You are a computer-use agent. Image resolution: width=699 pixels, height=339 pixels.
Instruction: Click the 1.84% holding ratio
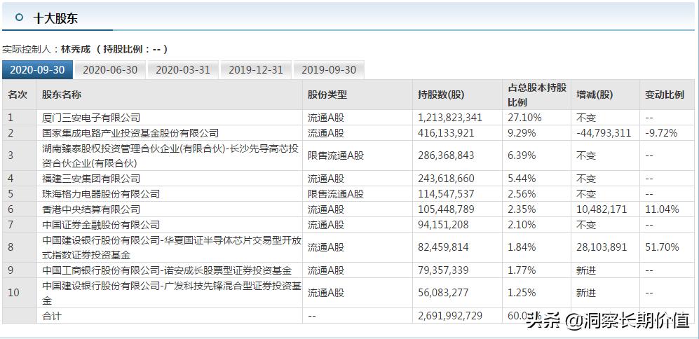coord(522,247)
